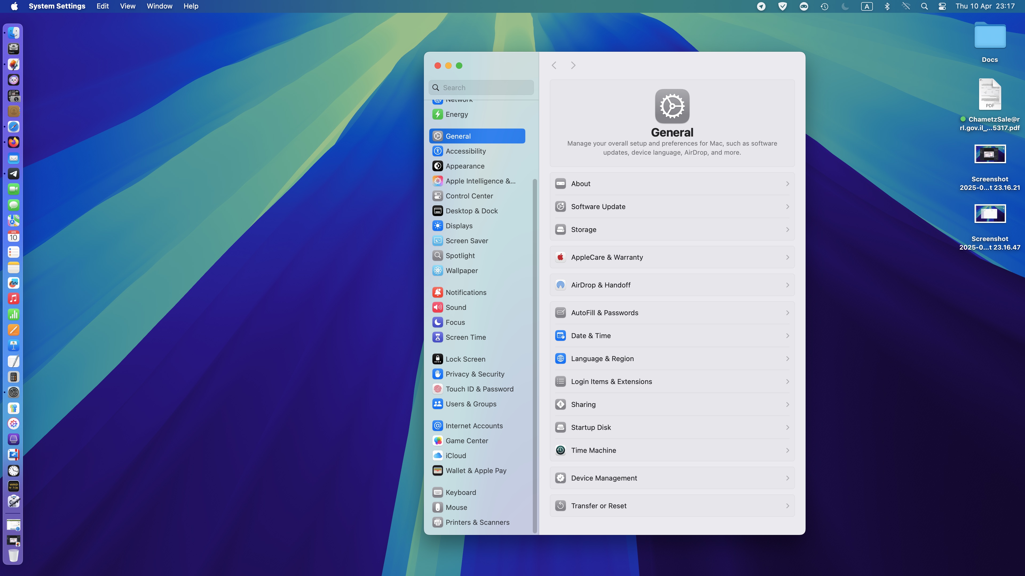Click the iCloud sidebar icon

pos(437,456)
